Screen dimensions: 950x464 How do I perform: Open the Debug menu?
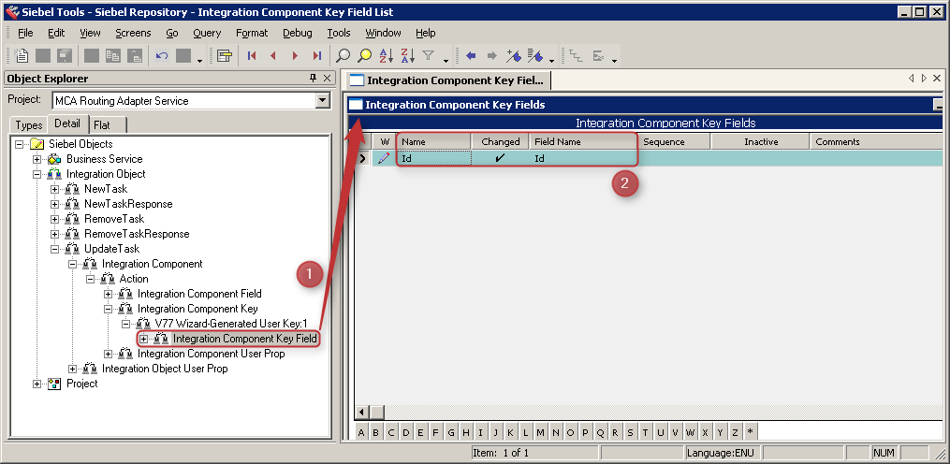[298, 33]
